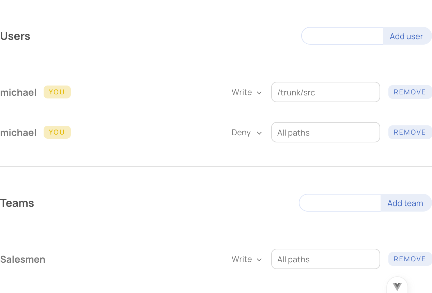
Task: Click the Add team button
Action: coord(406,203)
